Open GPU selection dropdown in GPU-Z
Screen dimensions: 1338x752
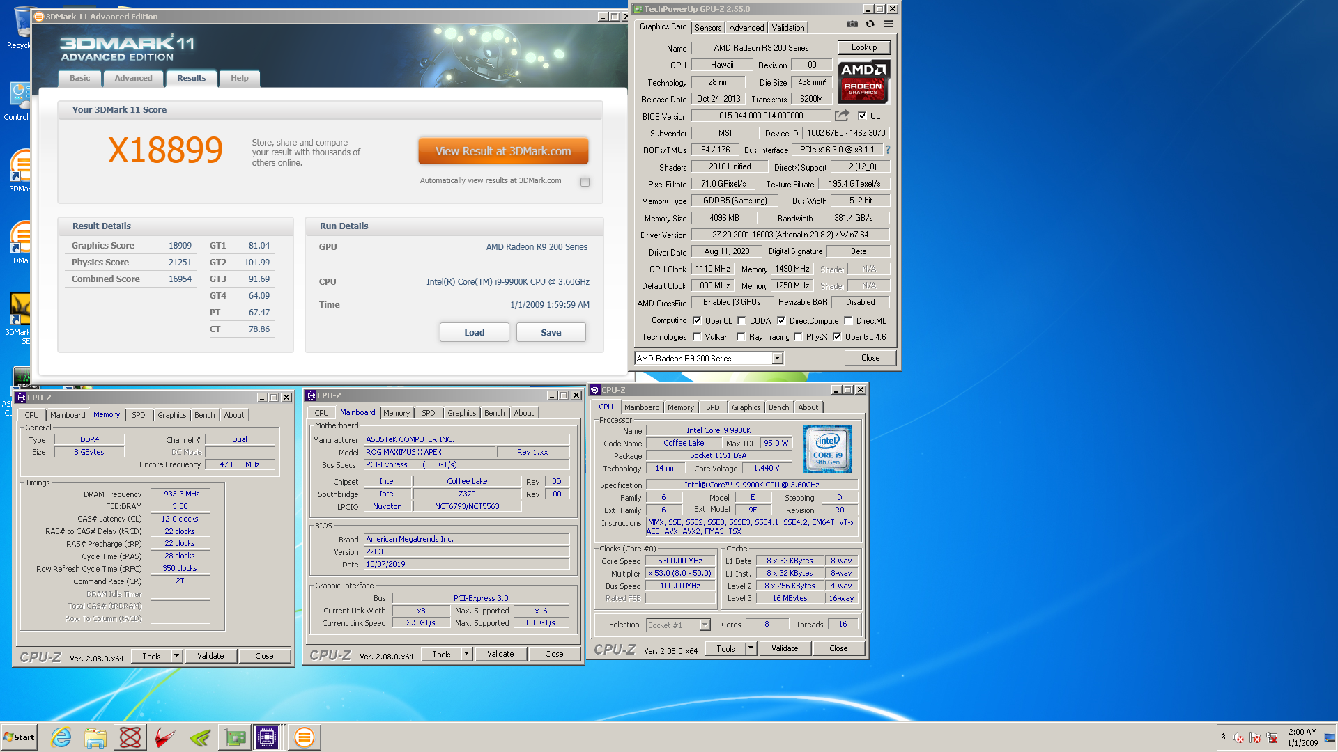[777, 358]
